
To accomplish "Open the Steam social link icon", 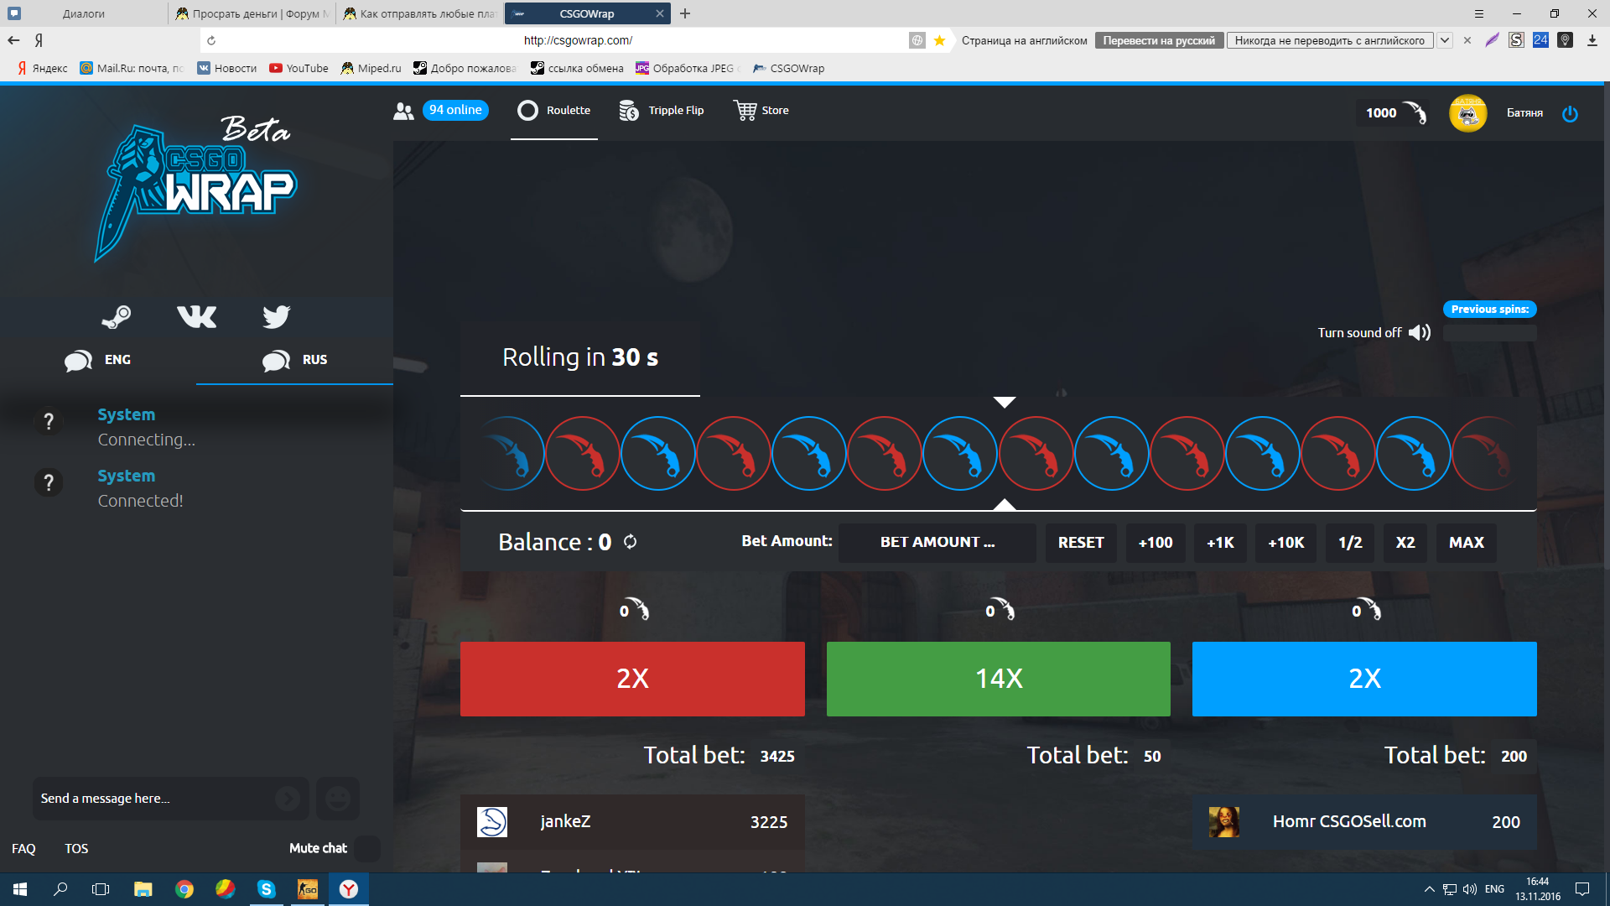I will 117,316.
